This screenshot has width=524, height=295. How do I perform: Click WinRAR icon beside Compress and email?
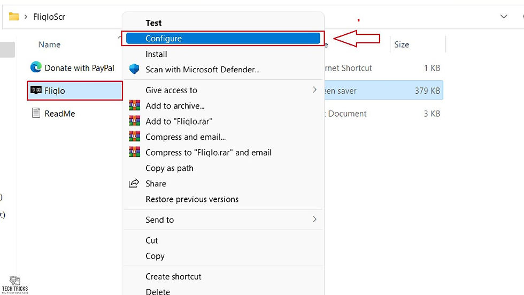click(134, 137)
